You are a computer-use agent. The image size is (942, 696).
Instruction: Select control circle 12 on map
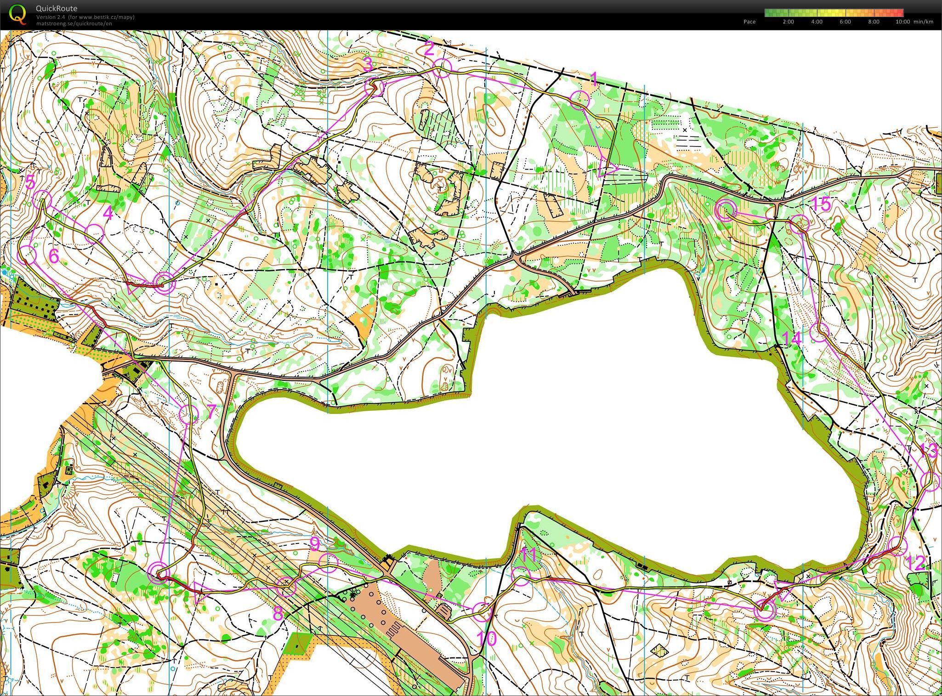pos(898,546)
